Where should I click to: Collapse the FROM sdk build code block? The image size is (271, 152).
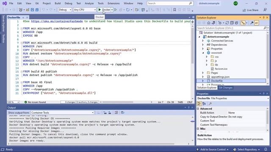(x=22, y=43)
